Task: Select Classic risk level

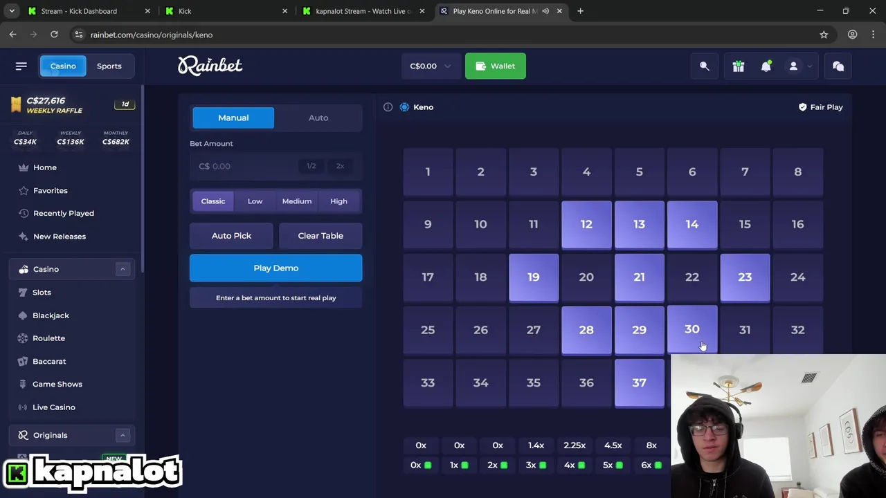Action: pyautogui.click(x=213, y=201)
